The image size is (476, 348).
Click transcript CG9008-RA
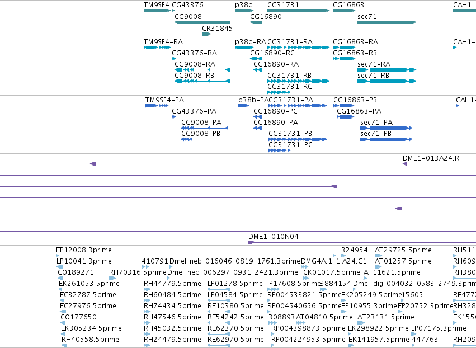click(202, 70)
